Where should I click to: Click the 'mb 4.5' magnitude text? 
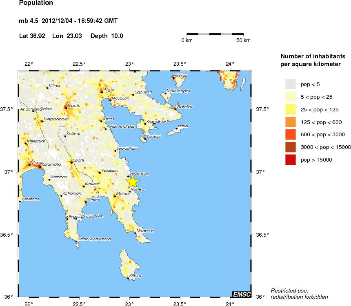click(x=29, y=21)
